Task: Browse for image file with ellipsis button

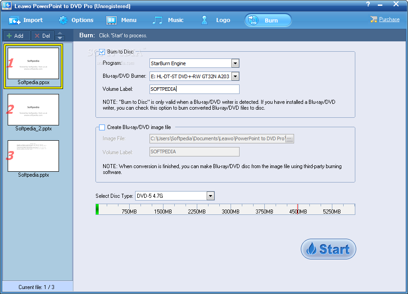Action: pos(290,139)
